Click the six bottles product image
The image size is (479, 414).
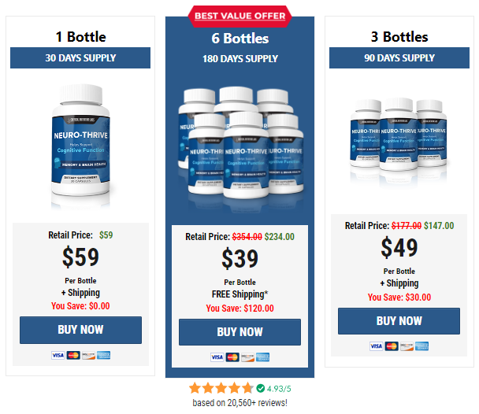coord(240,146)
